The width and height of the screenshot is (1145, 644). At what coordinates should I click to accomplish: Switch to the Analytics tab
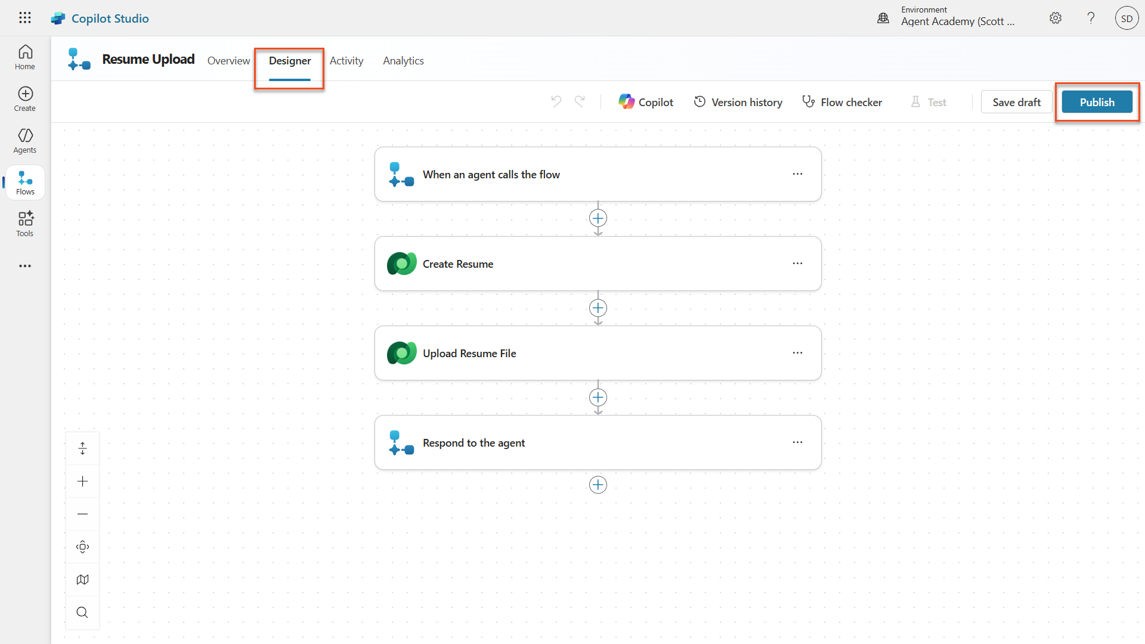[x=403, y=61]
